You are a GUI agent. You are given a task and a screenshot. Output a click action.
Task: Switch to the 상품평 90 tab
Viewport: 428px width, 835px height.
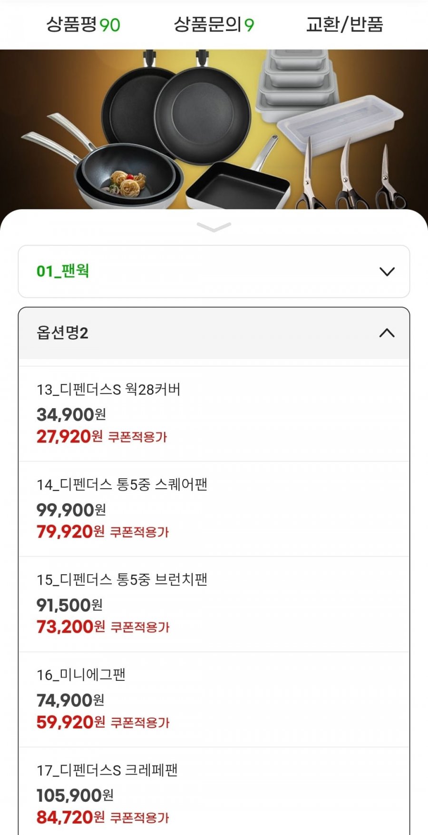(x=83, y=25)
